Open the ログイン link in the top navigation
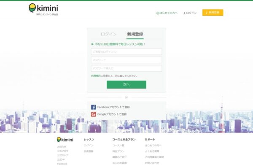The height and width of the screenshot is (167, 253). pyautogui.click(x=190, y=13)
